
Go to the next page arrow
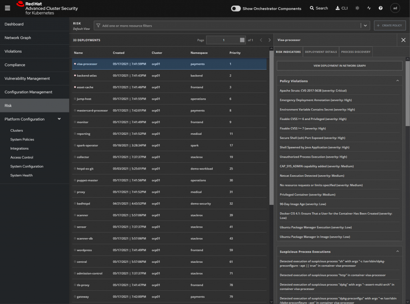pyautogui.click(x=269, y=40)
